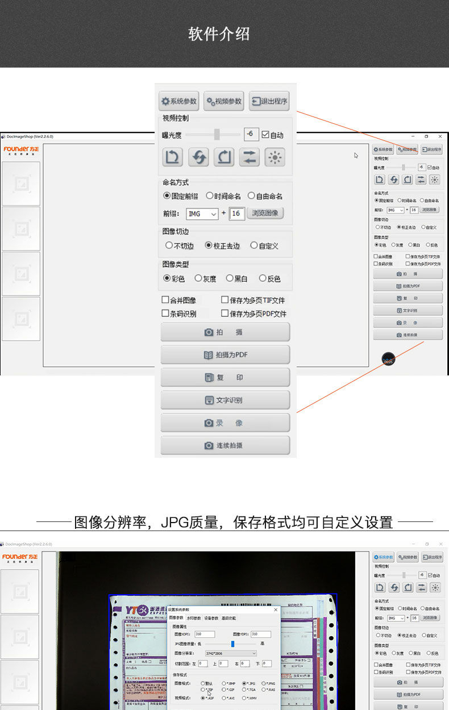This screenshot has width=449, height=710.
Task: Select 灰度 image type in enlarged panel
Action: 198,278
